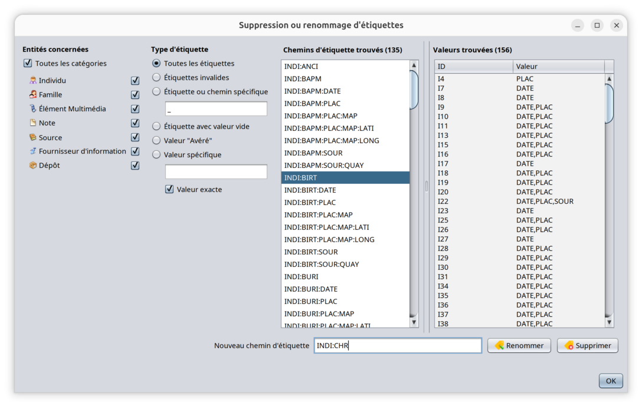Click the Dépôt entity icon
The image size is (642, 407).
33,166
